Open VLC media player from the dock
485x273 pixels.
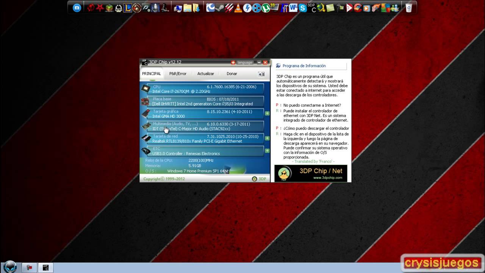[x=238, y=8]
